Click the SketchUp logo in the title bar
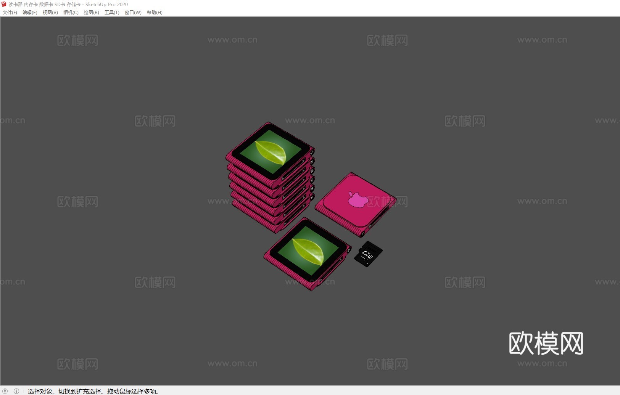This screenshot has height=395, width=620. point(4,4)
